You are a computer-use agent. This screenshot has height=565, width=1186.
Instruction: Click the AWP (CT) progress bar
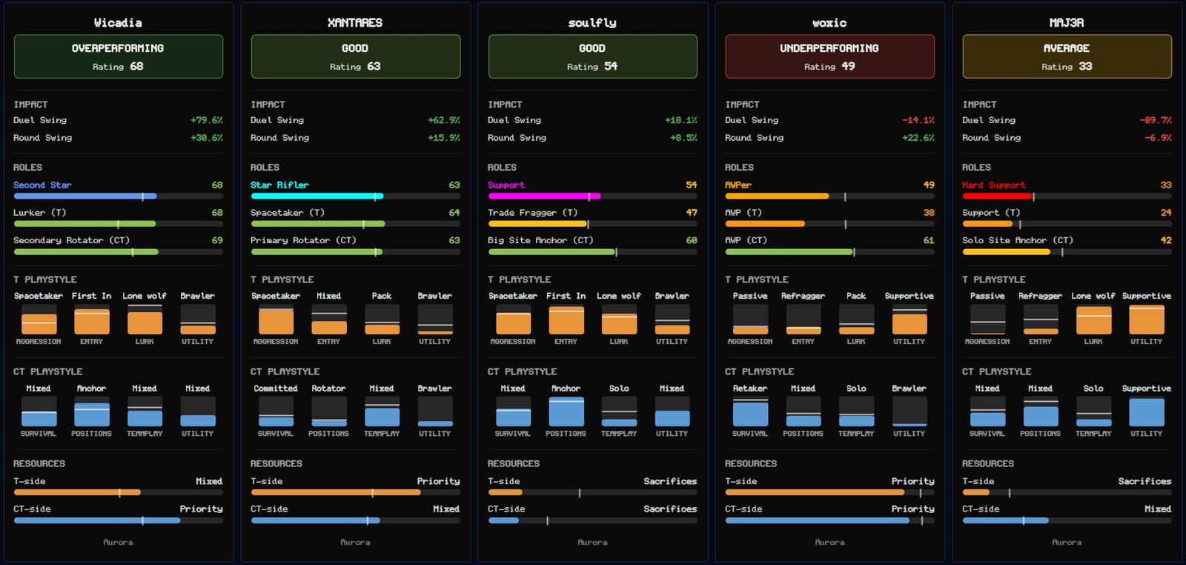[830, 252]
